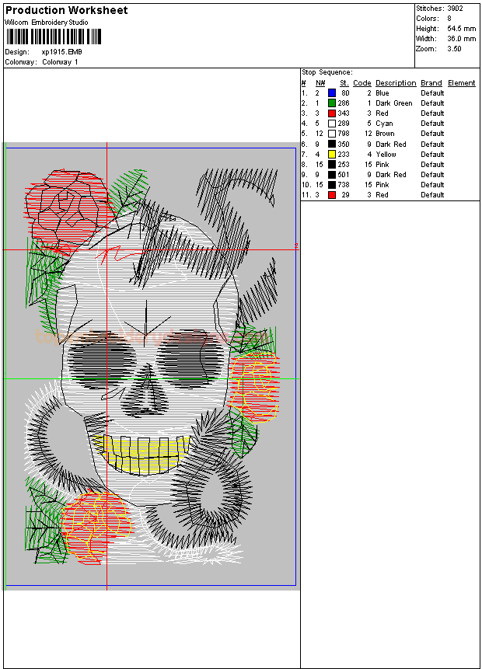Click the yellow swatch in stop 7
Screen dimensions: 482x669
pos(332,155)
